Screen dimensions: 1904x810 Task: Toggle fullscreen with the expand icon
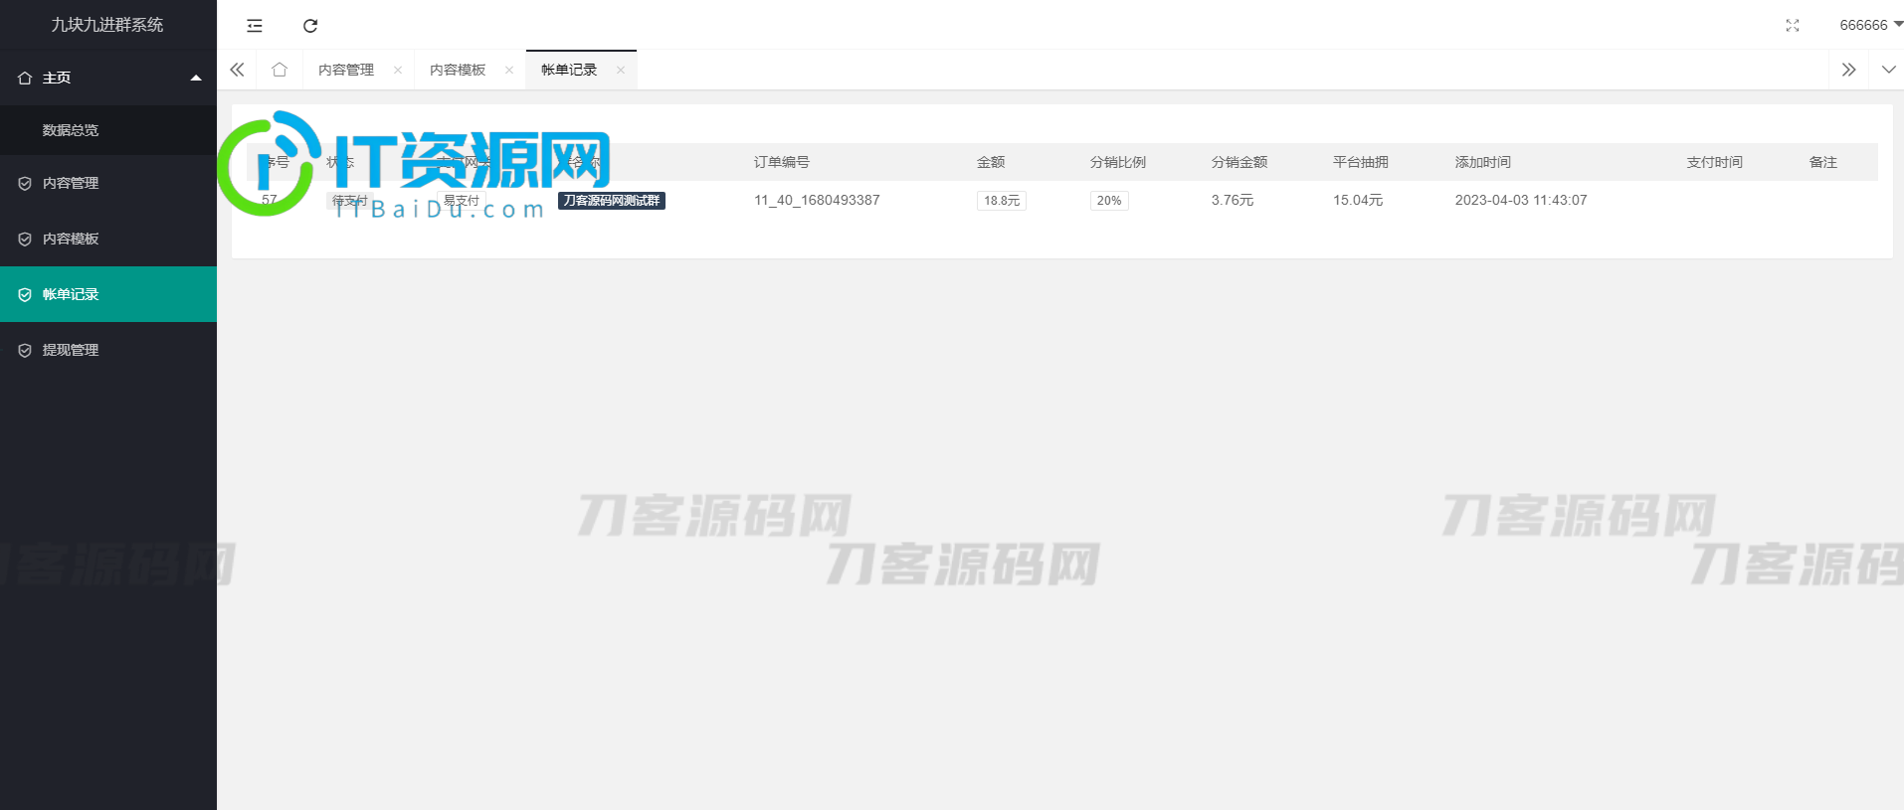1793,26
